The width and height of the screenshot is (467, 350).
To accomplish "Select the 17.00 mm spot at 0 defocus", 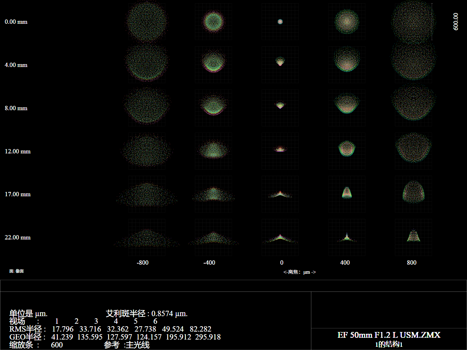I will tap(280, 194).
